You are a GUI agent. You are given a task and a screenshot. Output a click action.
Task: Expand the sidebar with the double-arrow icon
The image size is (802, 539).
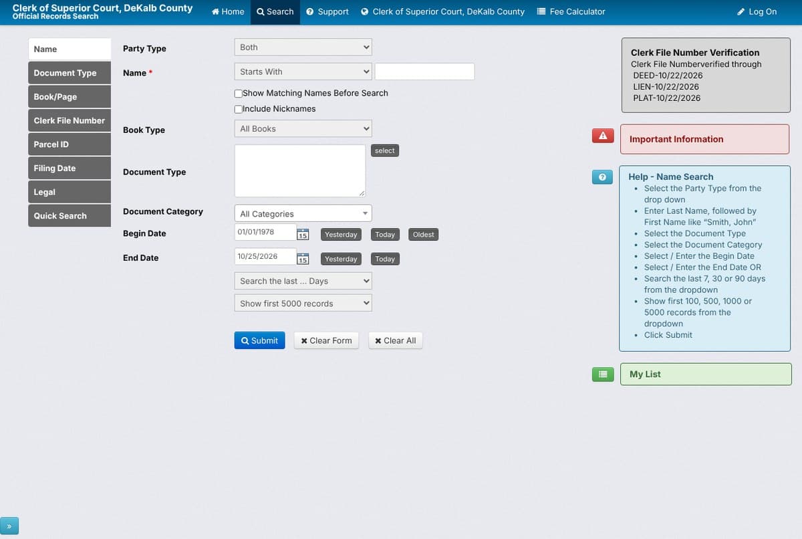(9, 526)
